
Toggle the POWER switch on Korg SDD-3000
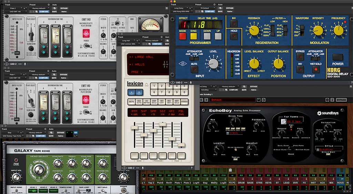pyautogui.click(x=338, y=57)
